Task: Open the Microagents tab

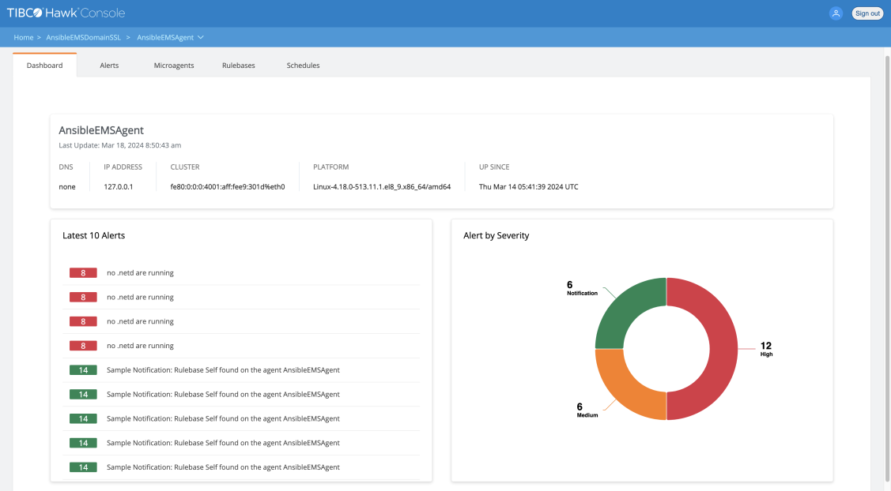Action: pyautogui.click(x=174, y=66)
